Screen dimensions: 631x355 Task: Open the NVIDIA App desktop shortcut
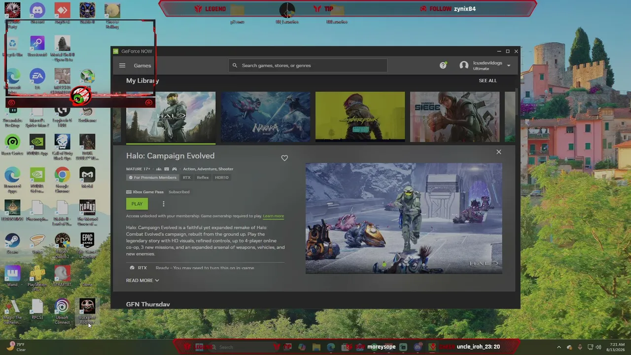tap(37, 145)
